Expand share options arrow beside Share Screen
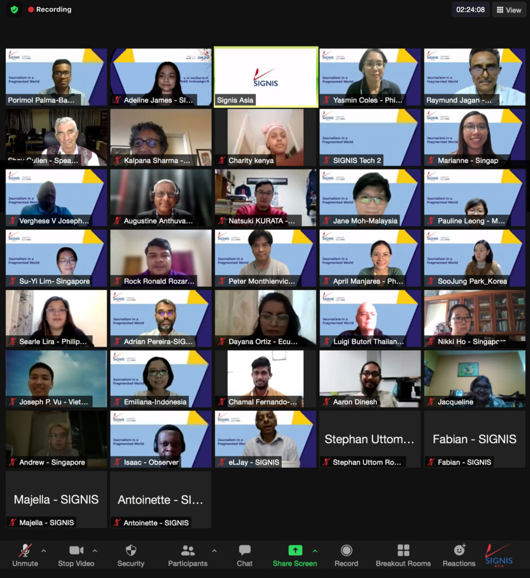The width and height of the screenshot is (530, 578). pyautogui.click(x=315, y=550)
